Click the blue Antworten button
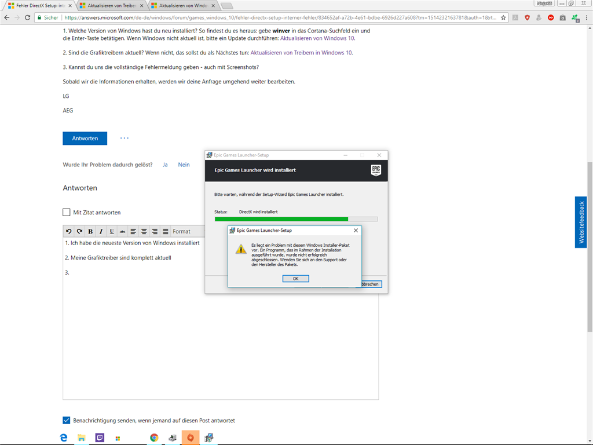Viewport: 593px width, 445px height. pos(85,138)
